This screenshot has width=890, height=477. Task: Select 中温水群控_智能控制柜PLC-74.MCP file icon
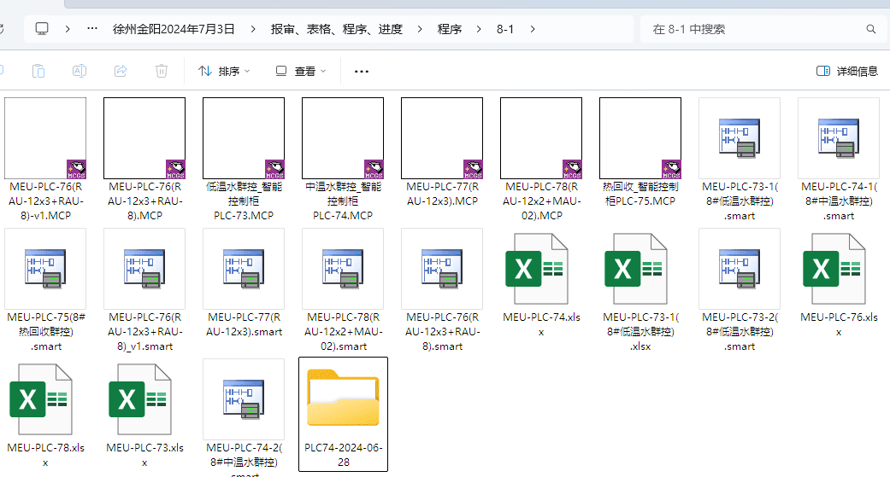(x=343, y=138)
